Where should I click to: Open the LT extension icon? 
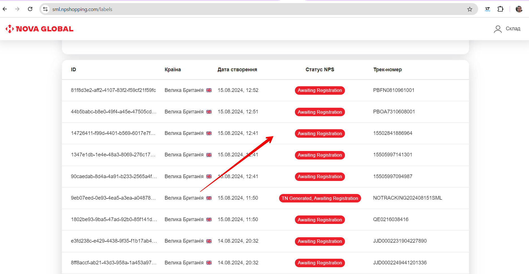click(x=487, y=9)
